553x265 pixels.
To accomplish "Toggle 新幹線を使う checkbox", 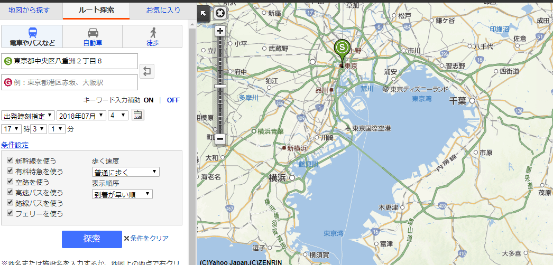I will tap(10, 160).
